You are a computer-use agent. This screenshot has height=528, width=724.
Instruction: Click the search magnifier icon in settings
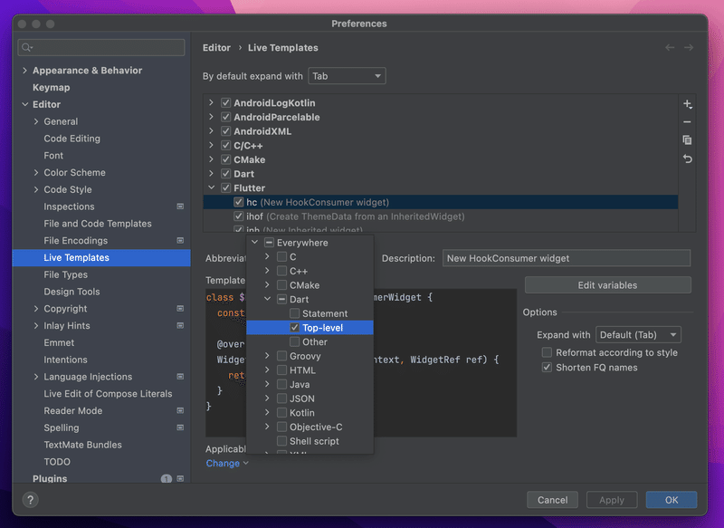[27, 48]
